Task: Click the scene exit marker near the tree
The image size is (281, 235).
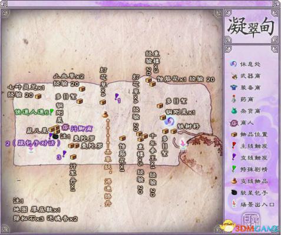Action: click(183, 145)
